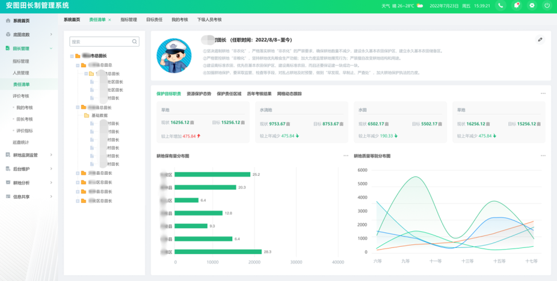The height and width of the screenshot is (281, 557).
Task: Switch to the 资源保护态势 tab
Action: (x=198, y=94)
